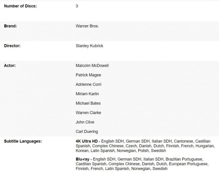Click the bold Blu-ray subtitle heading
This screenshot has height=174, width=219.
tap(83, 159)
